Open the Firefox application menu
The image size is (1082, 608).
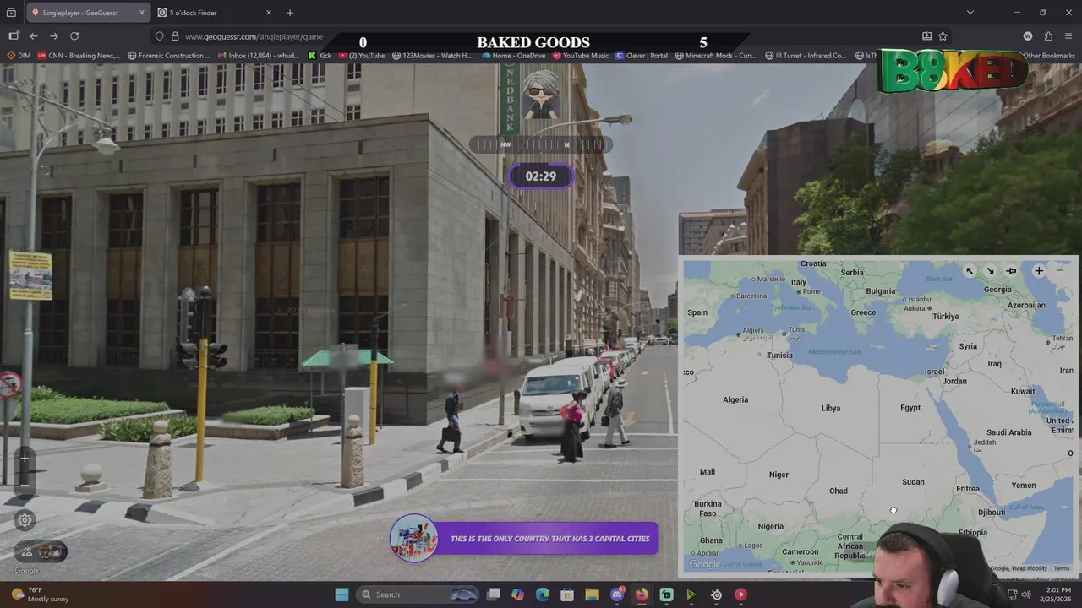[x=1069, y=36]
